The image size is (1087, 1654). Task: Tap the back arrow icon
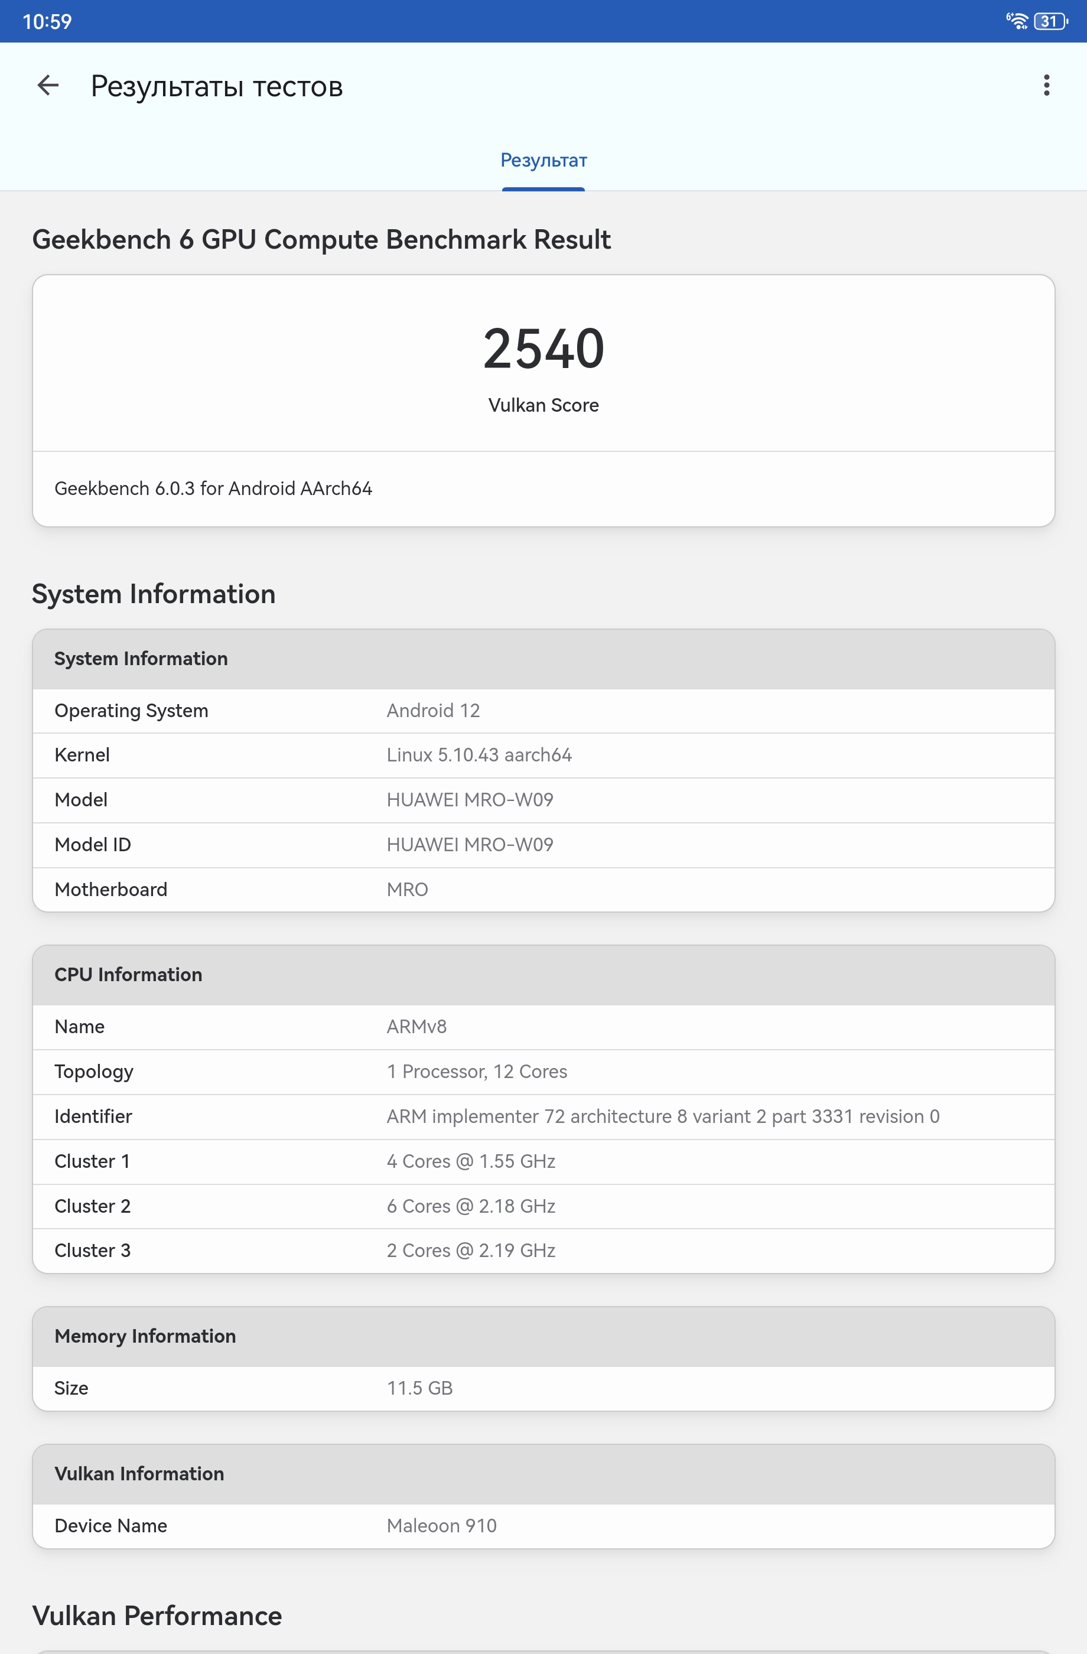(48, 86)
